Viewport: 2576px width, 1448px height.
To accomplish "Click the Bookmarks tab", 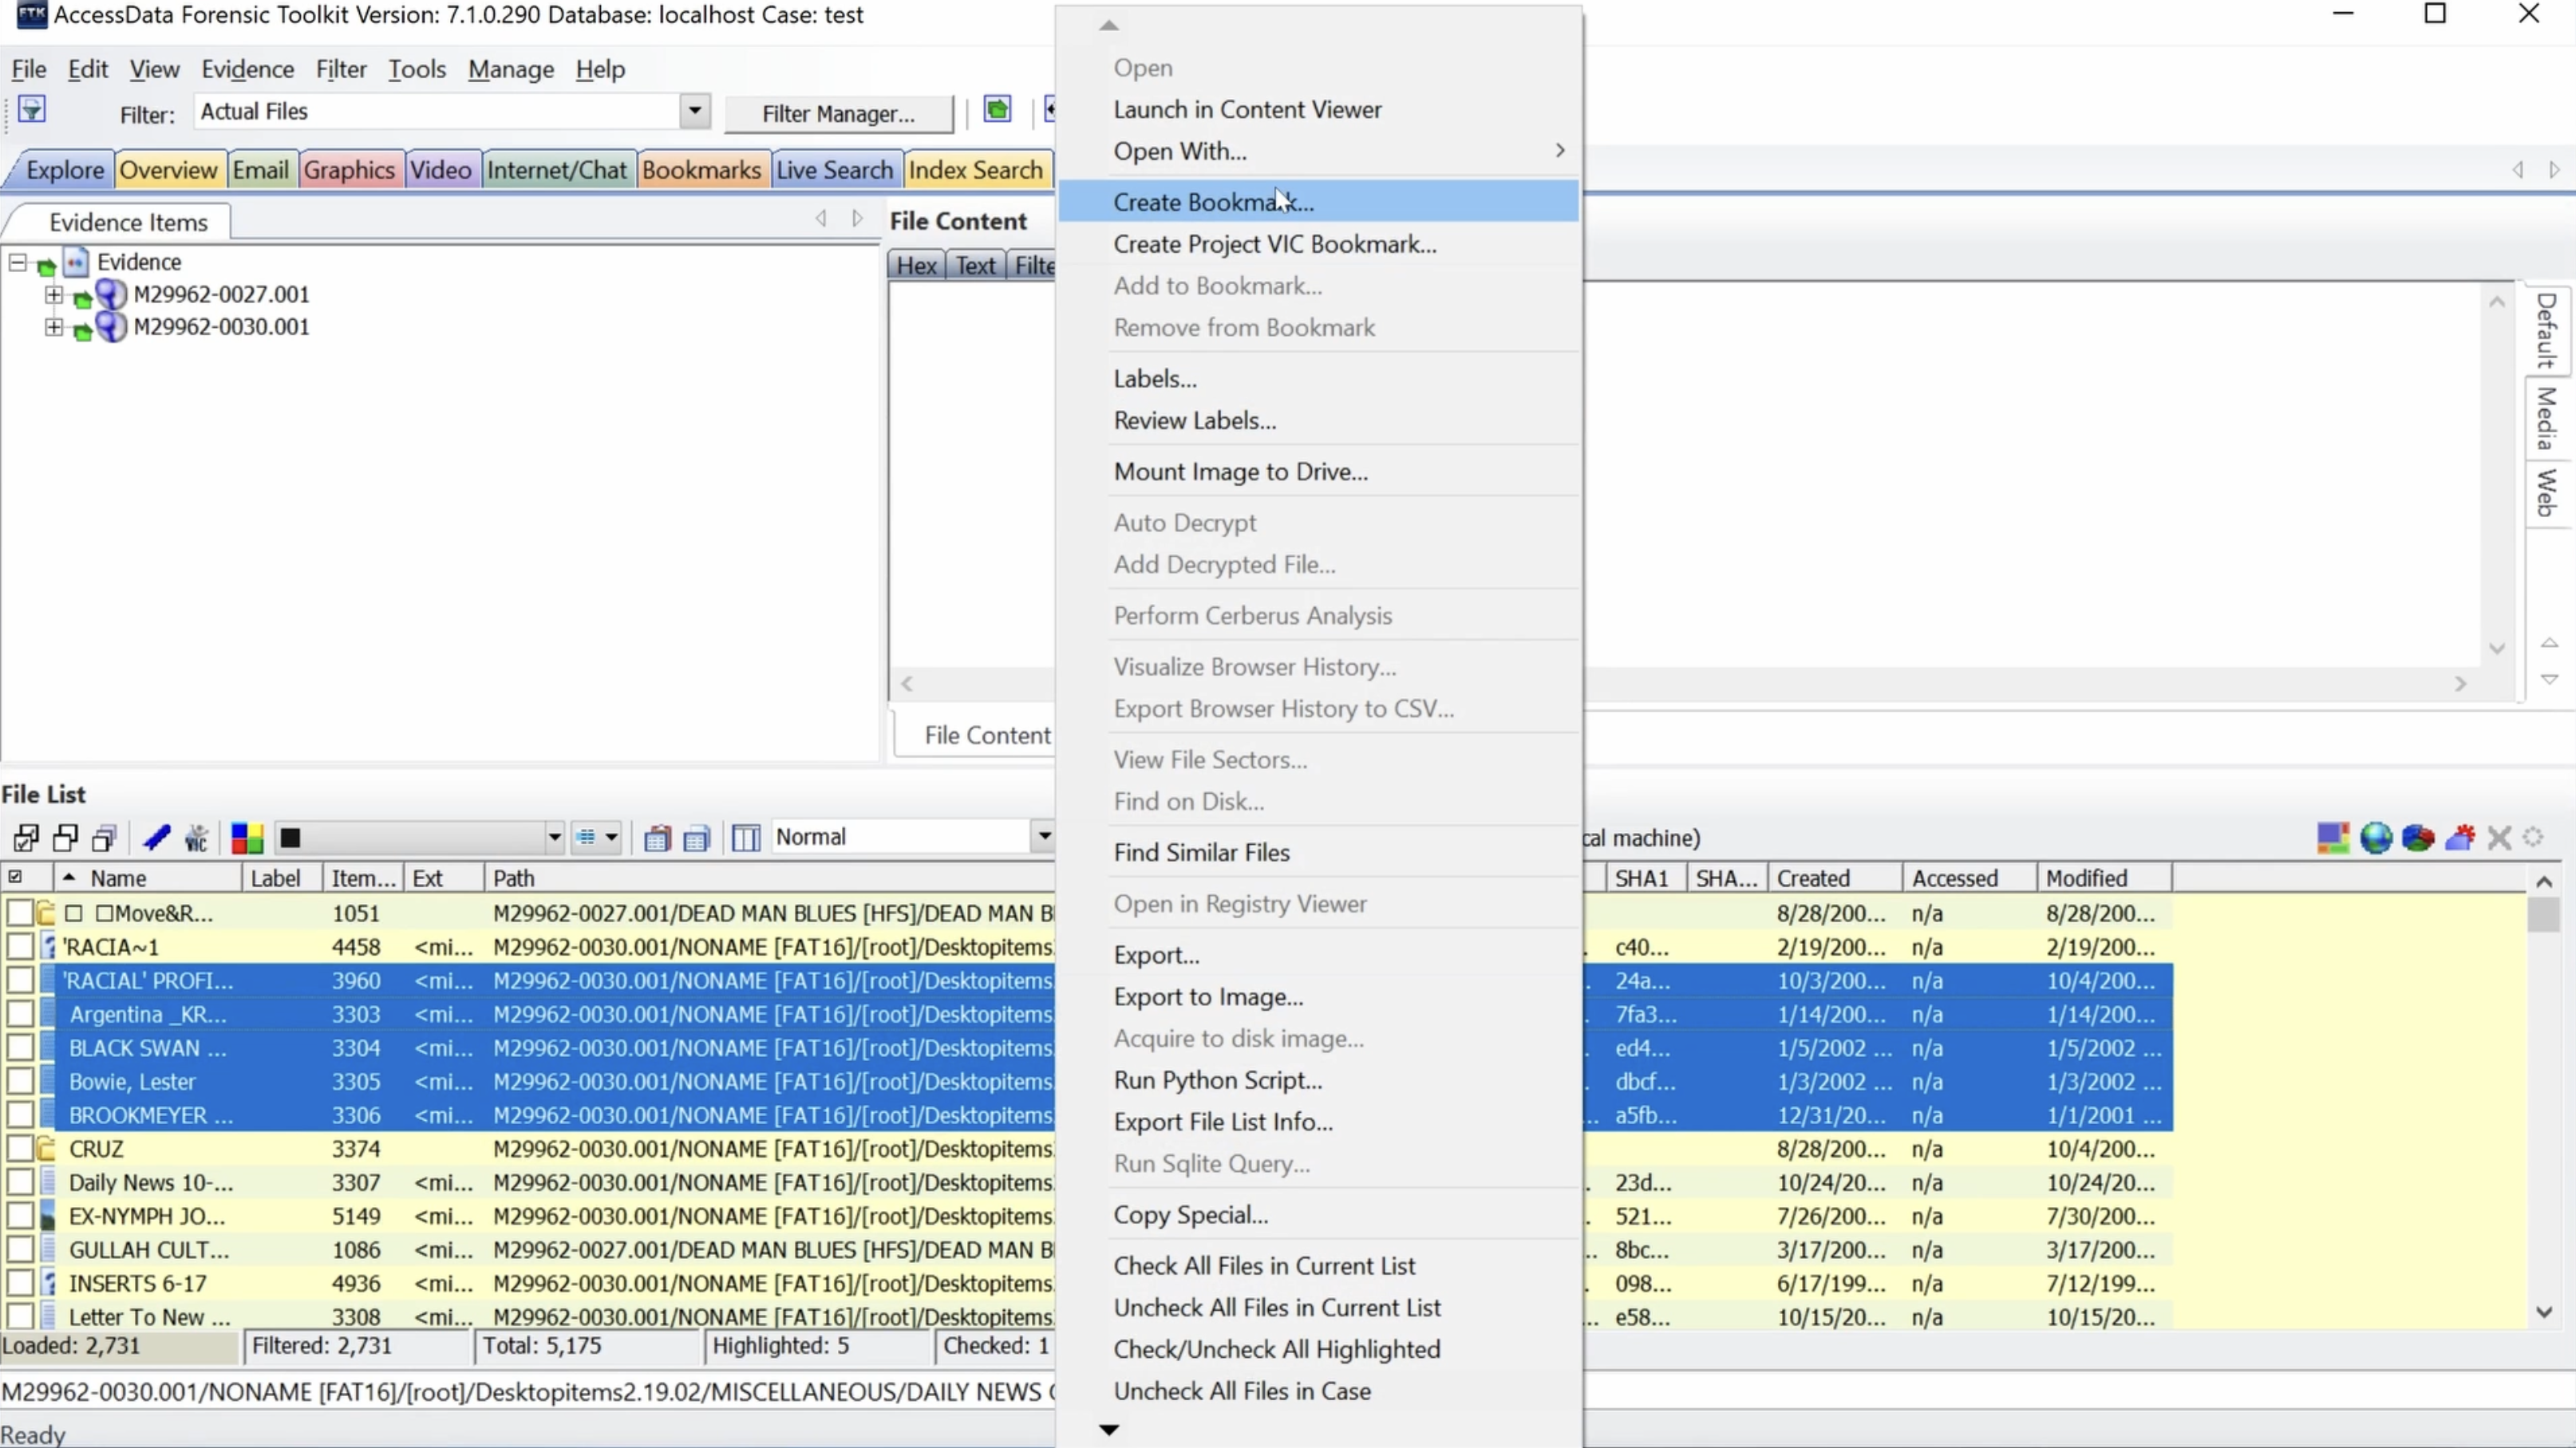I will [701, 170].
